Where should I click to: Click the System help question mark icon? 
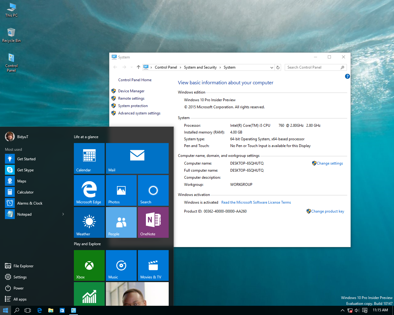(347, 76)
